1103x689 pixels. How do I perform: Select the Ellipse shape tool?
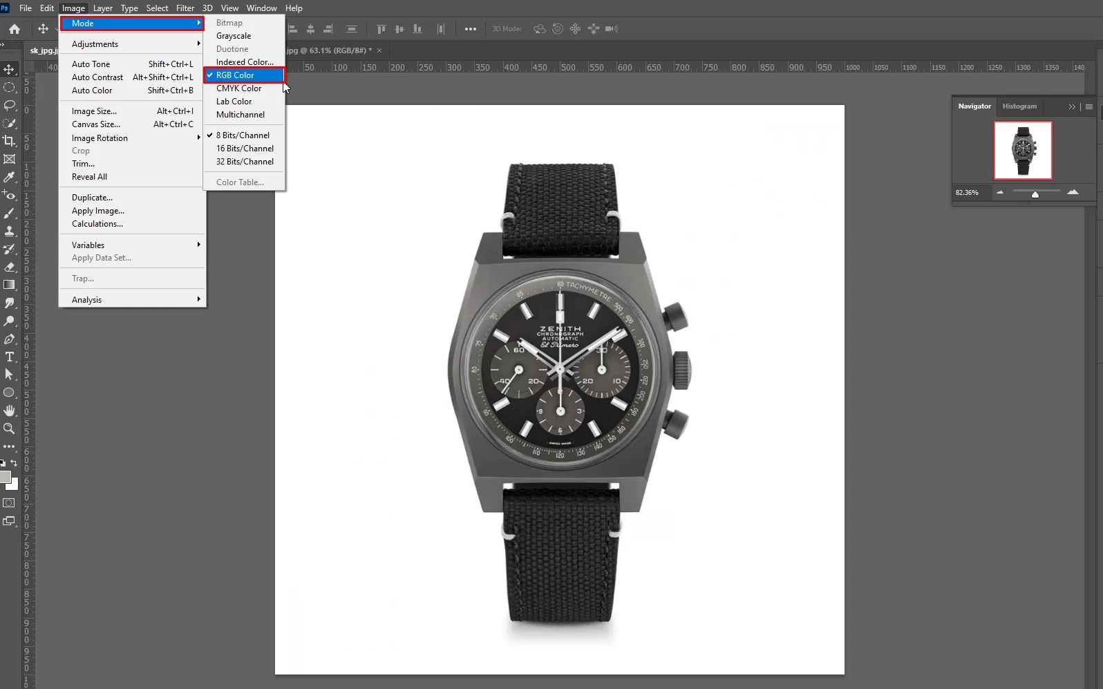[9, 393]
